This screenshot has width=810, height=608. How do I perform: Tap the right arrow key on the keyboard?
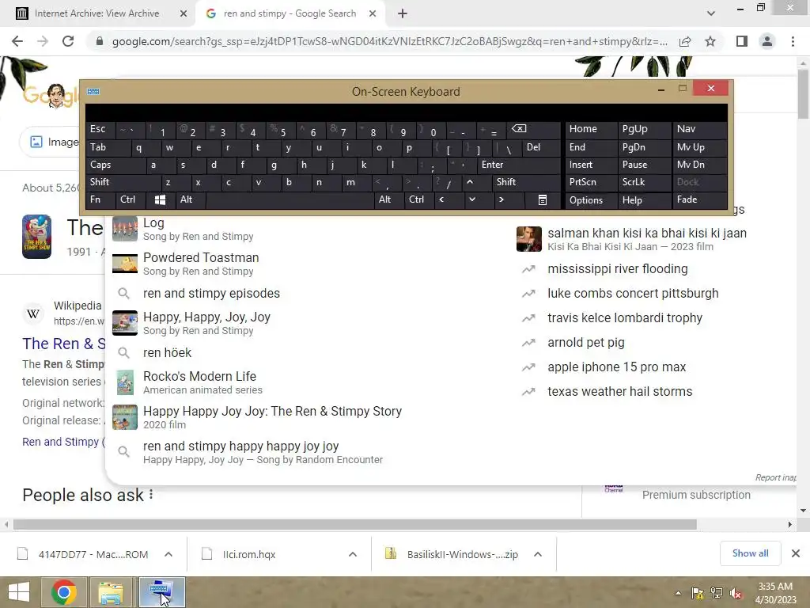(501, 200)
